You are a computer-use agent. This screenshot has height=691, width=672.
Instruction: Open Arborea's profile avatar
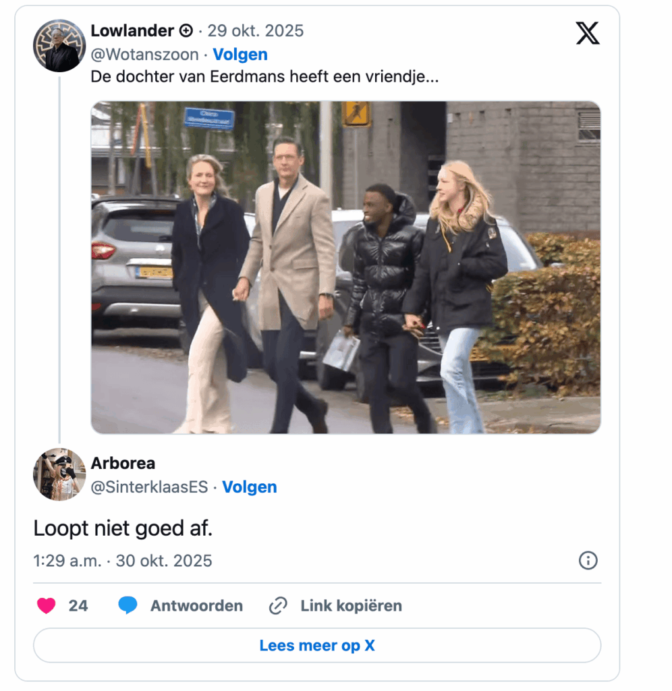tap(59, 474)
